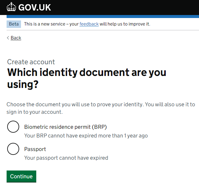Click the blue bar under the header
Viewport: 199px width, 187px height.
pyautogui.click(x=103, y=17)
